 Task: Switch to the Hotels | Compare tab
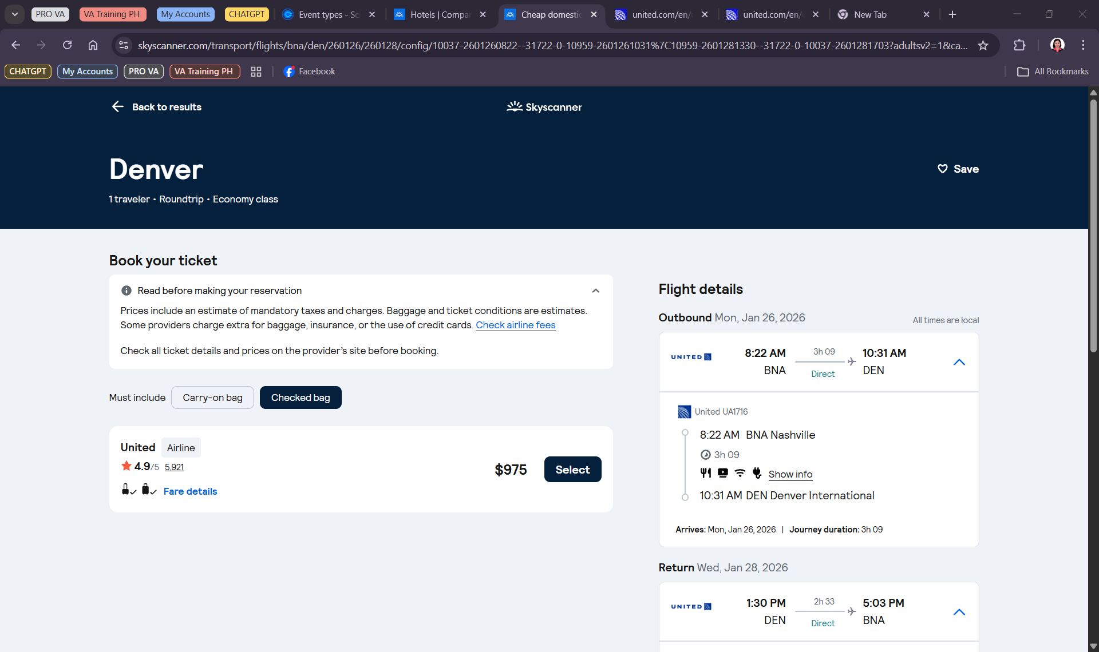click(x=440, y=14)
